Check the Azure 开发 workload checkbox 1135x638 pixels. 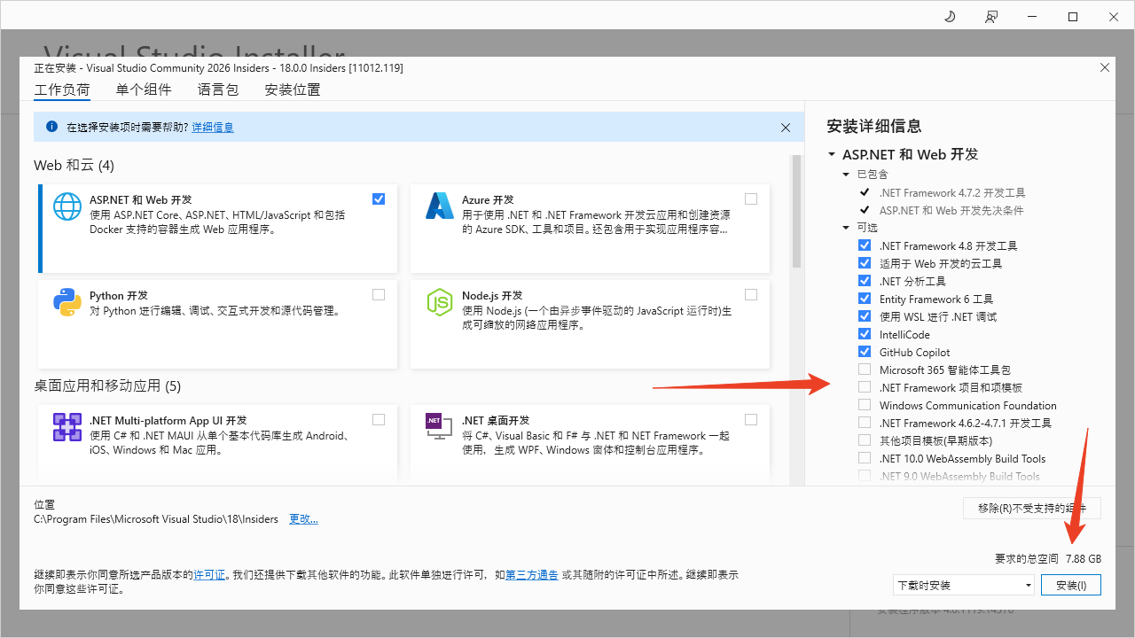751,198
